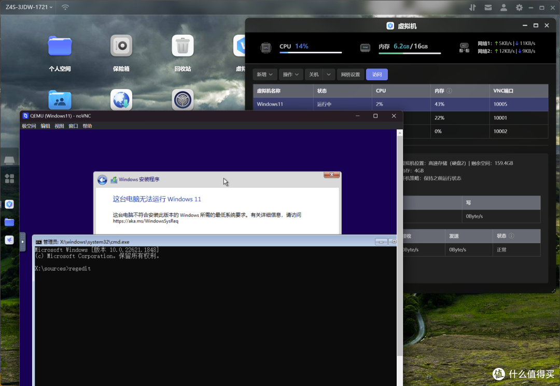This screenshot has width=560, height=386.
Task: Expand the left dock handle arrow
Action: 22,242
